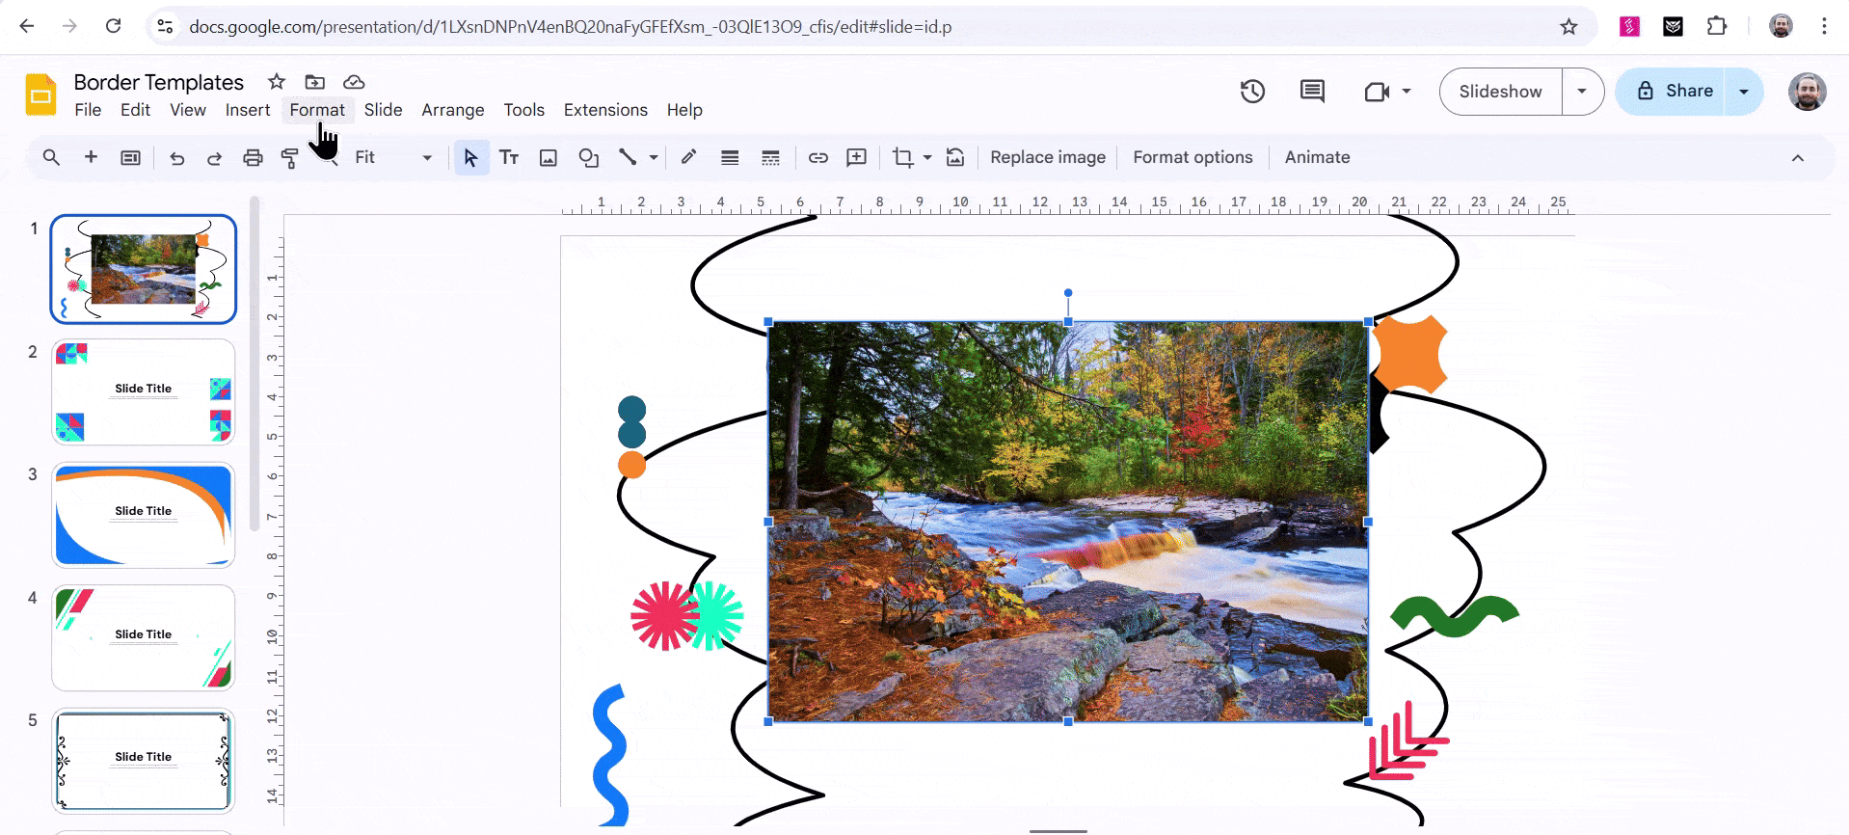This screenshot has width=1849, height=835.
Task: Open the View menu
Action: tap(188, 110)
